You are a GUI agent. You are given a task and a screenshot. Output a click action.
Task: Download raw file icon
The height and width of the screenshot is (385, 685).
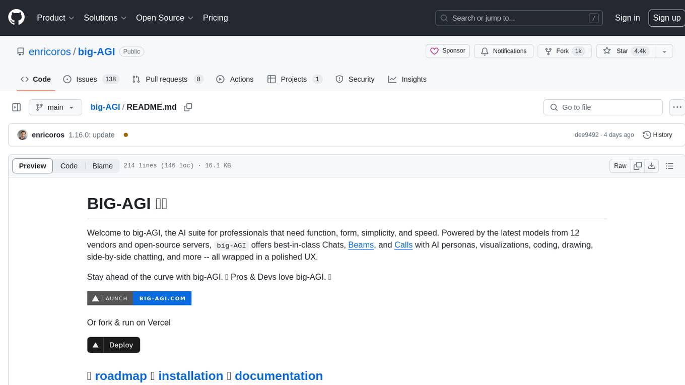(652, 166)
